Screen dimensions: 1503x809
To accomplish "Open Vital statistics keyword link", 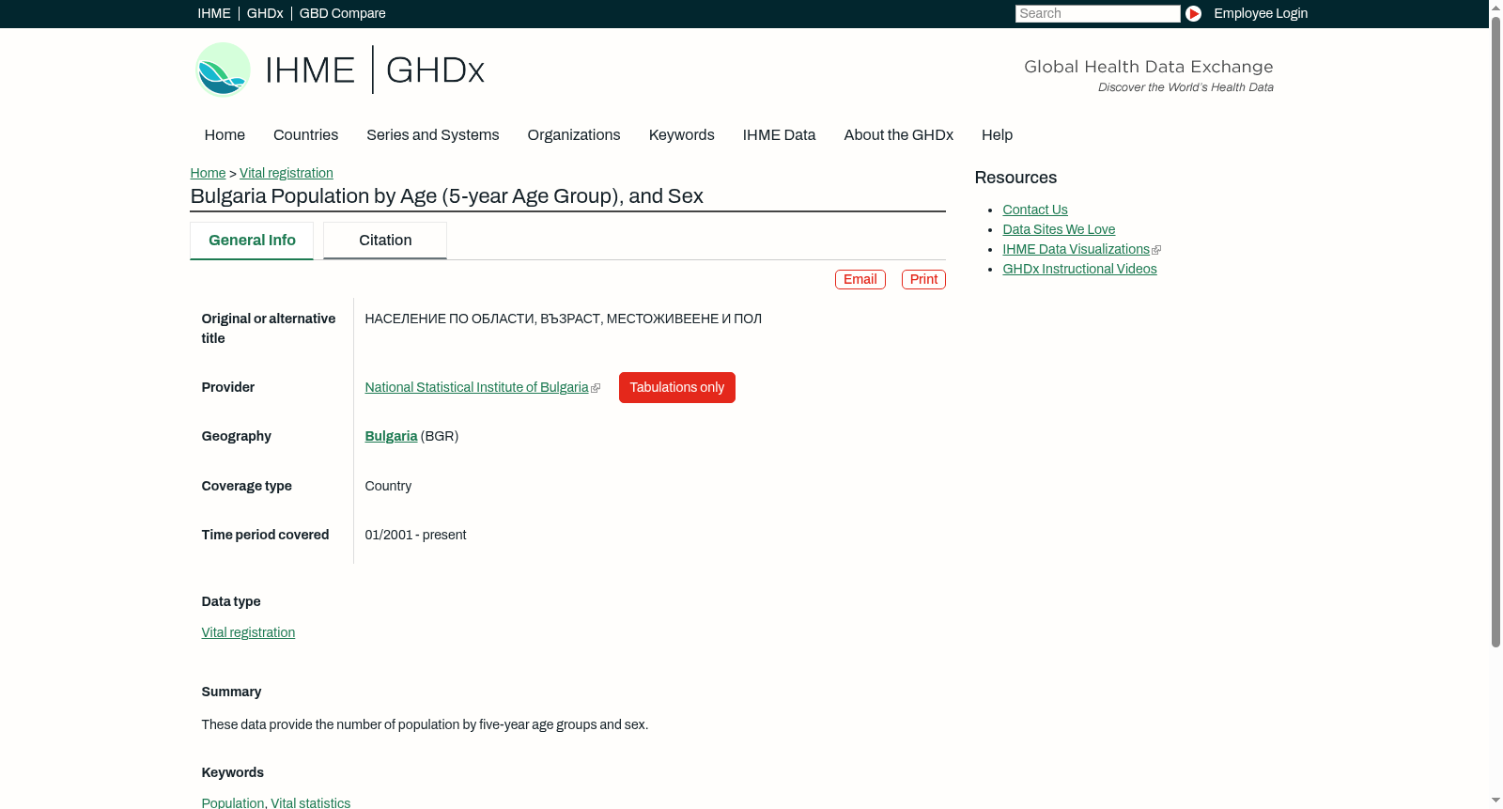I will pyautogui.click(x=310, y=802).
